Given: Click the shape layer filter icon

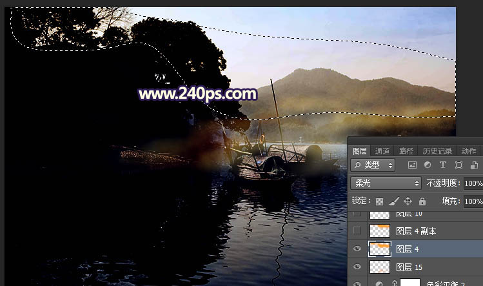Looking at the screenshot, I should tap(458, 165).
